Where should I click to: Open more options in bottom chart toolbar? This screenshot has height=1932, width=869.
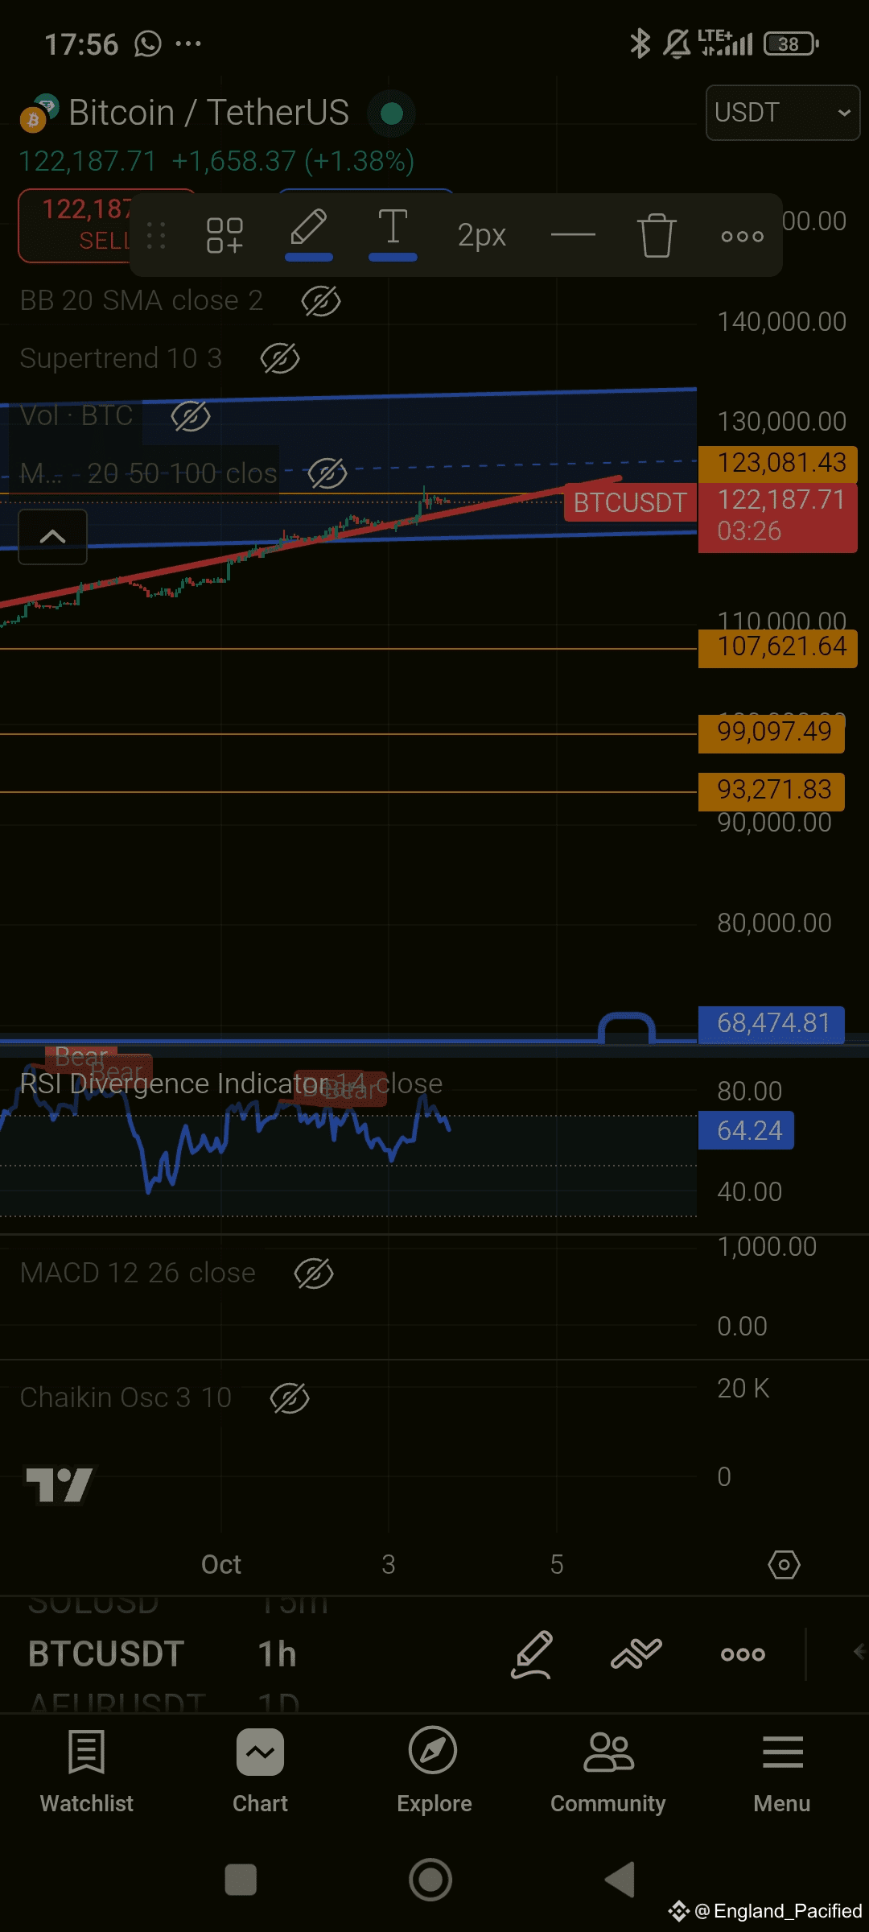click(x=743, y=1654)
